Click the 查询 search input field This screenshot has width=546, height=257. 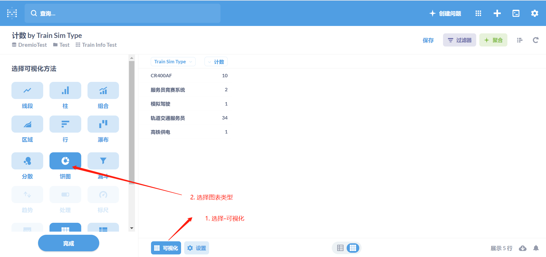(x=122, y=13)
